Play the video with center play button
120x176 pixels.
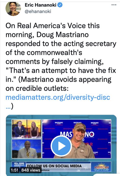point(61,146)
